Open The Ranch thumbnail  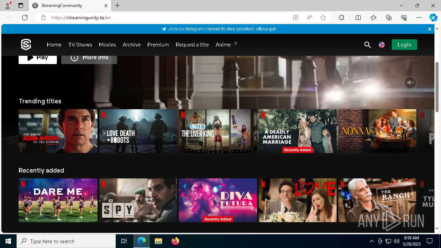(x=377, y=200)
